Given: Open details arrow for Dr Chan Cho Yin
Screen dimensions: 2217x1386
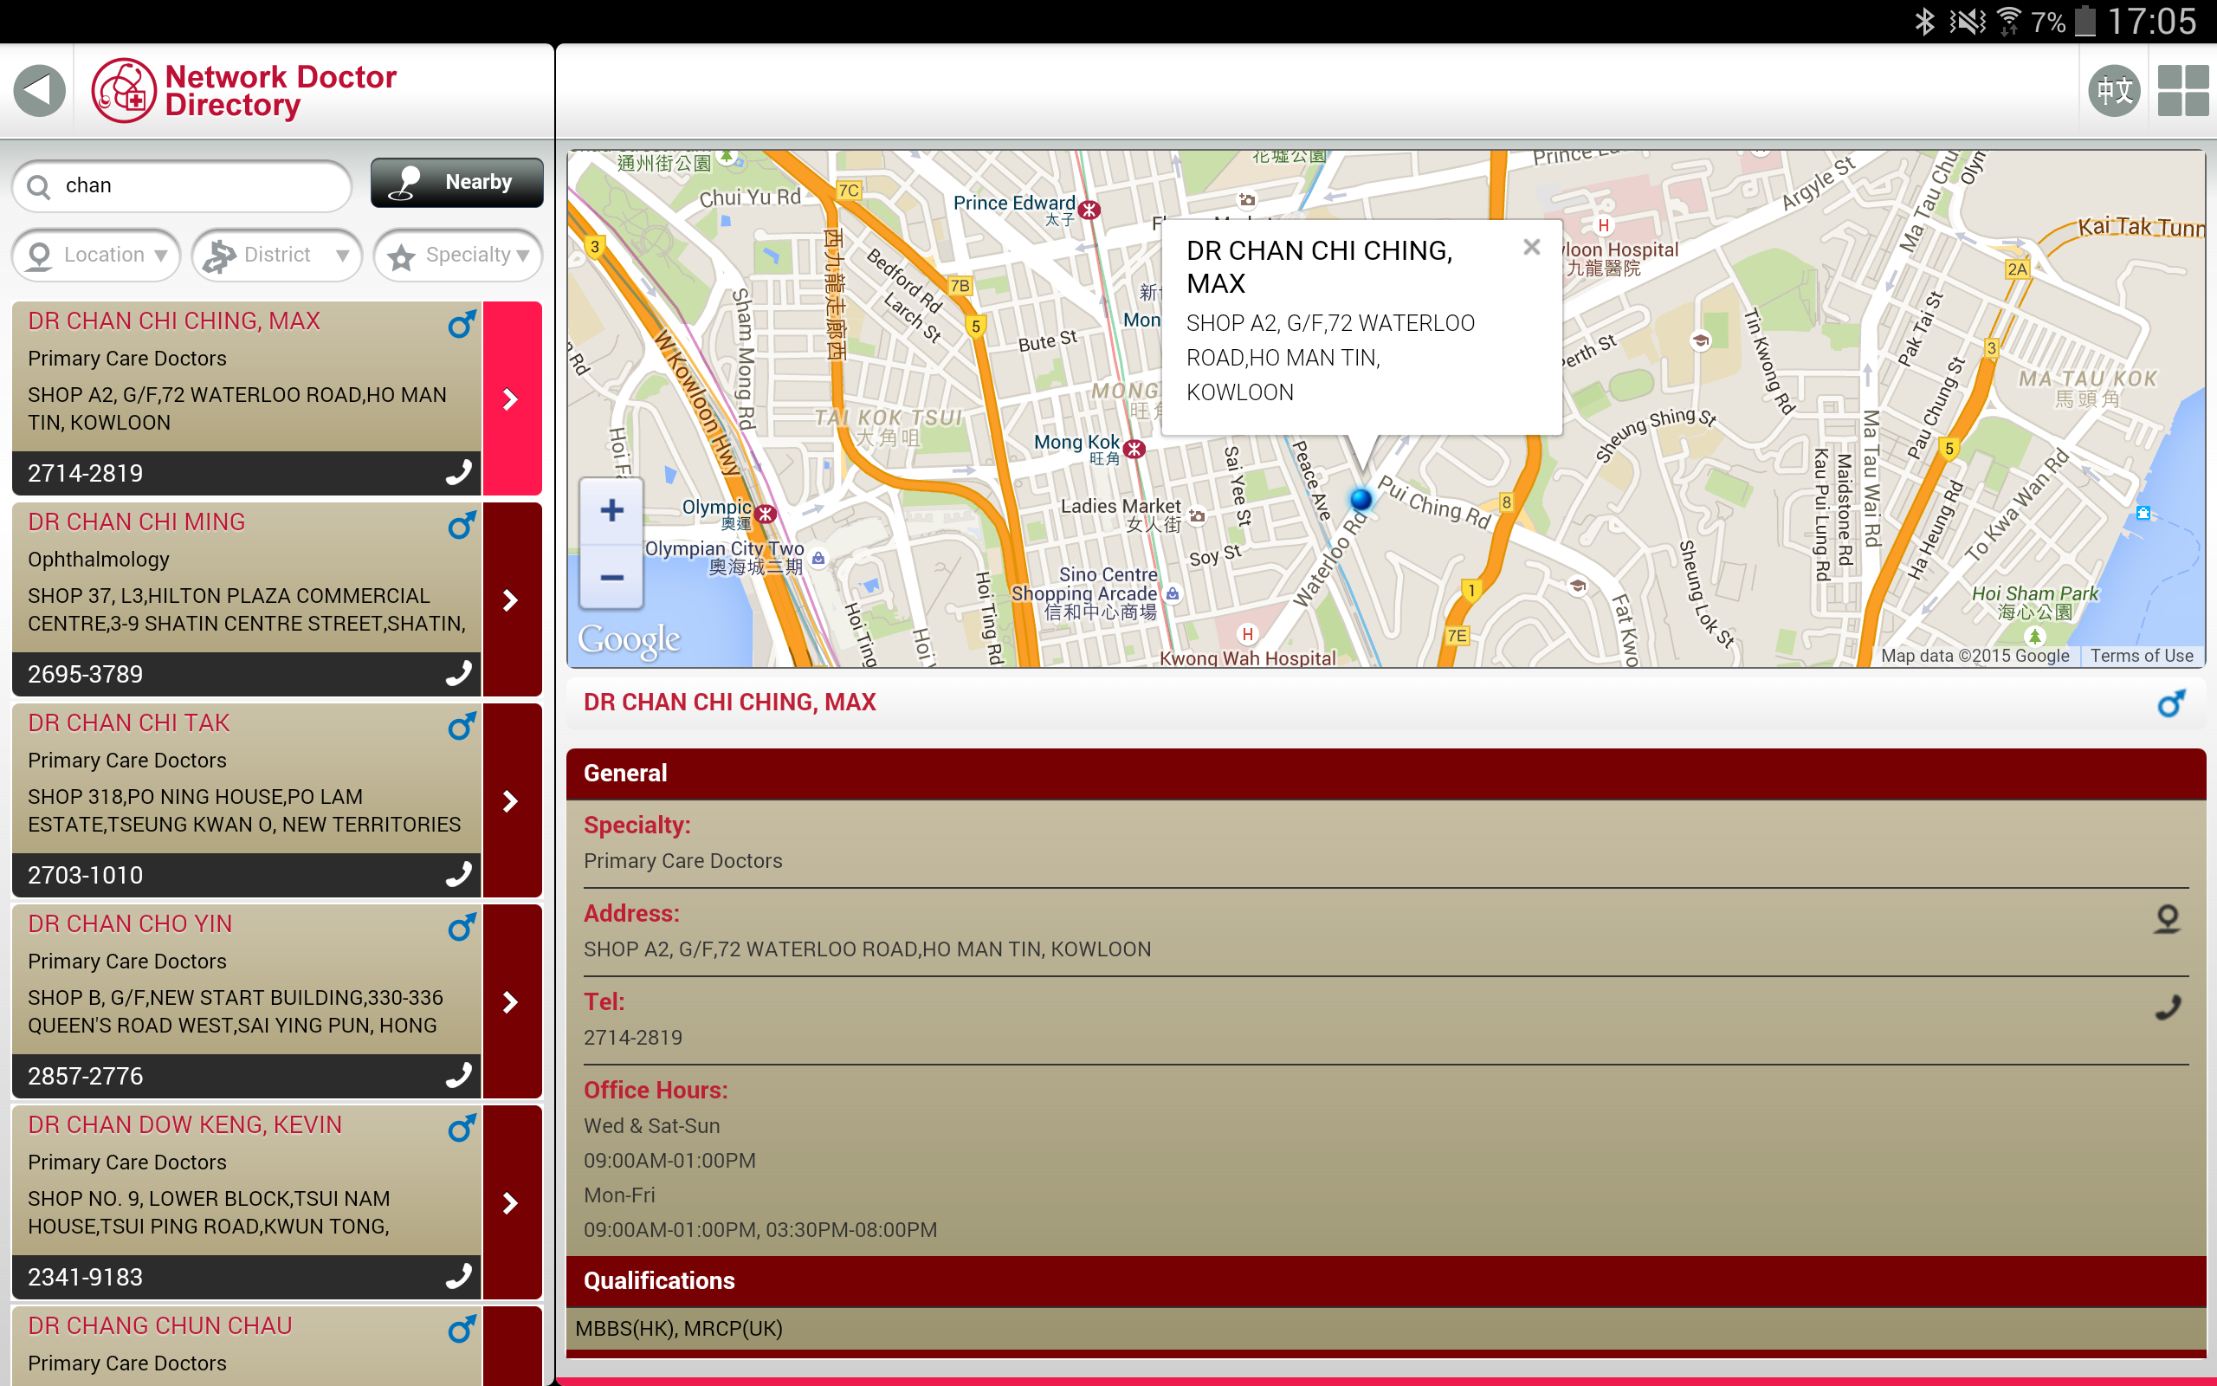Looking at the screenshot, I should [x=512, y=1001].
